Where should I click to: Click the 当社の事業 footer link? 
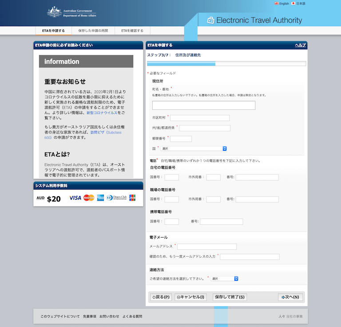294,316
